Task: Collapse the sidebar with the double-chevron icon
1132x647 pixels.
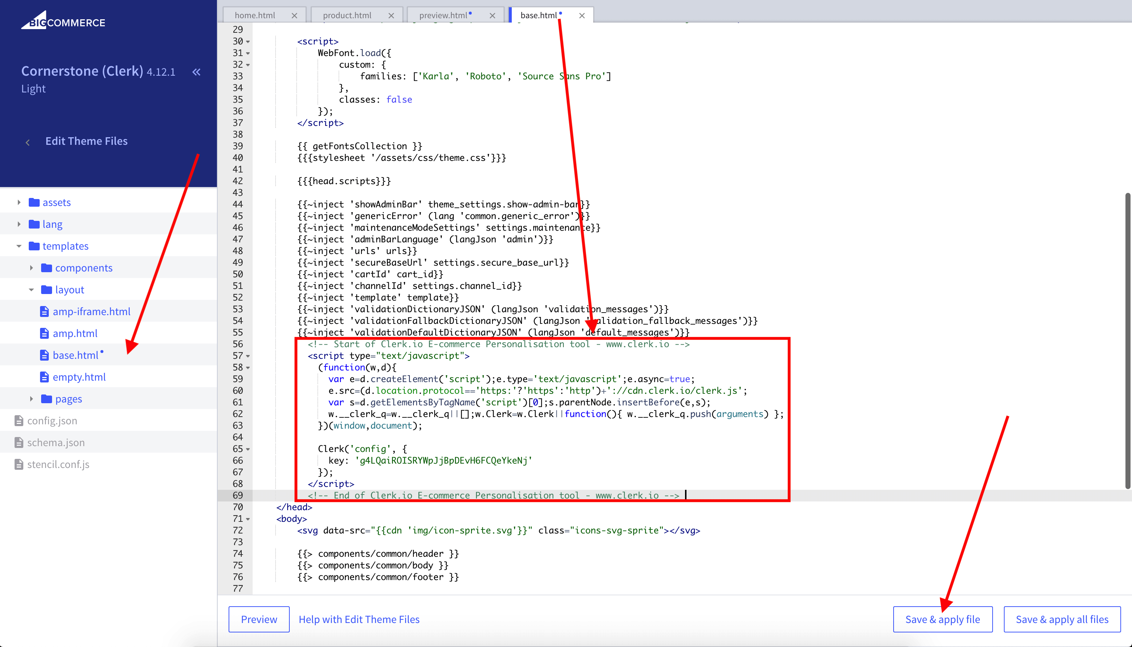Action: click(x=196, y=72)
